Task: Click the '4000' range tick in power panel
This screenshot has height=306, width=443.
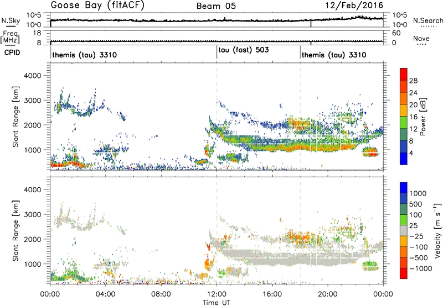Action: [33, 76]
